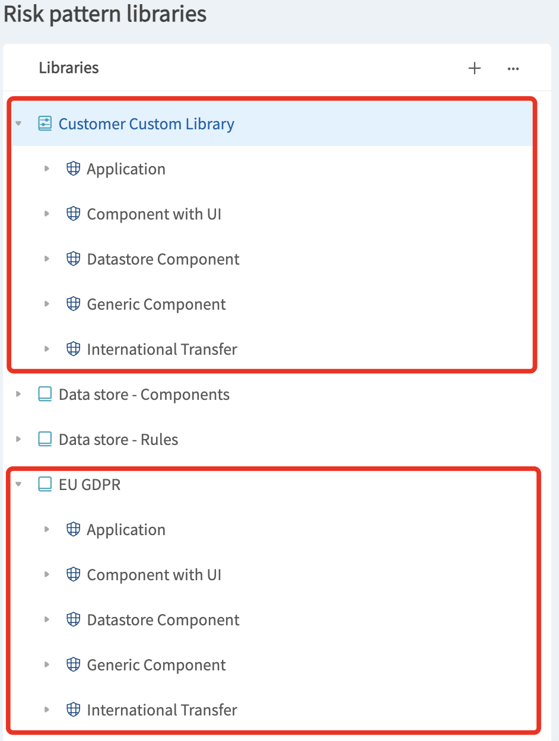Click the book icon next to Data store - Rules
This screenshot has width=559, height=741.
click(44, 439)
